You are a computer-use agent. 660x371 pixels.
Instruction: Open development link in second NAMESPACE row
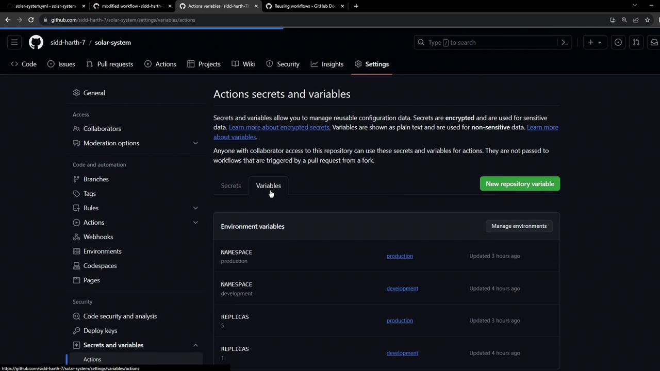coord(402,289)
